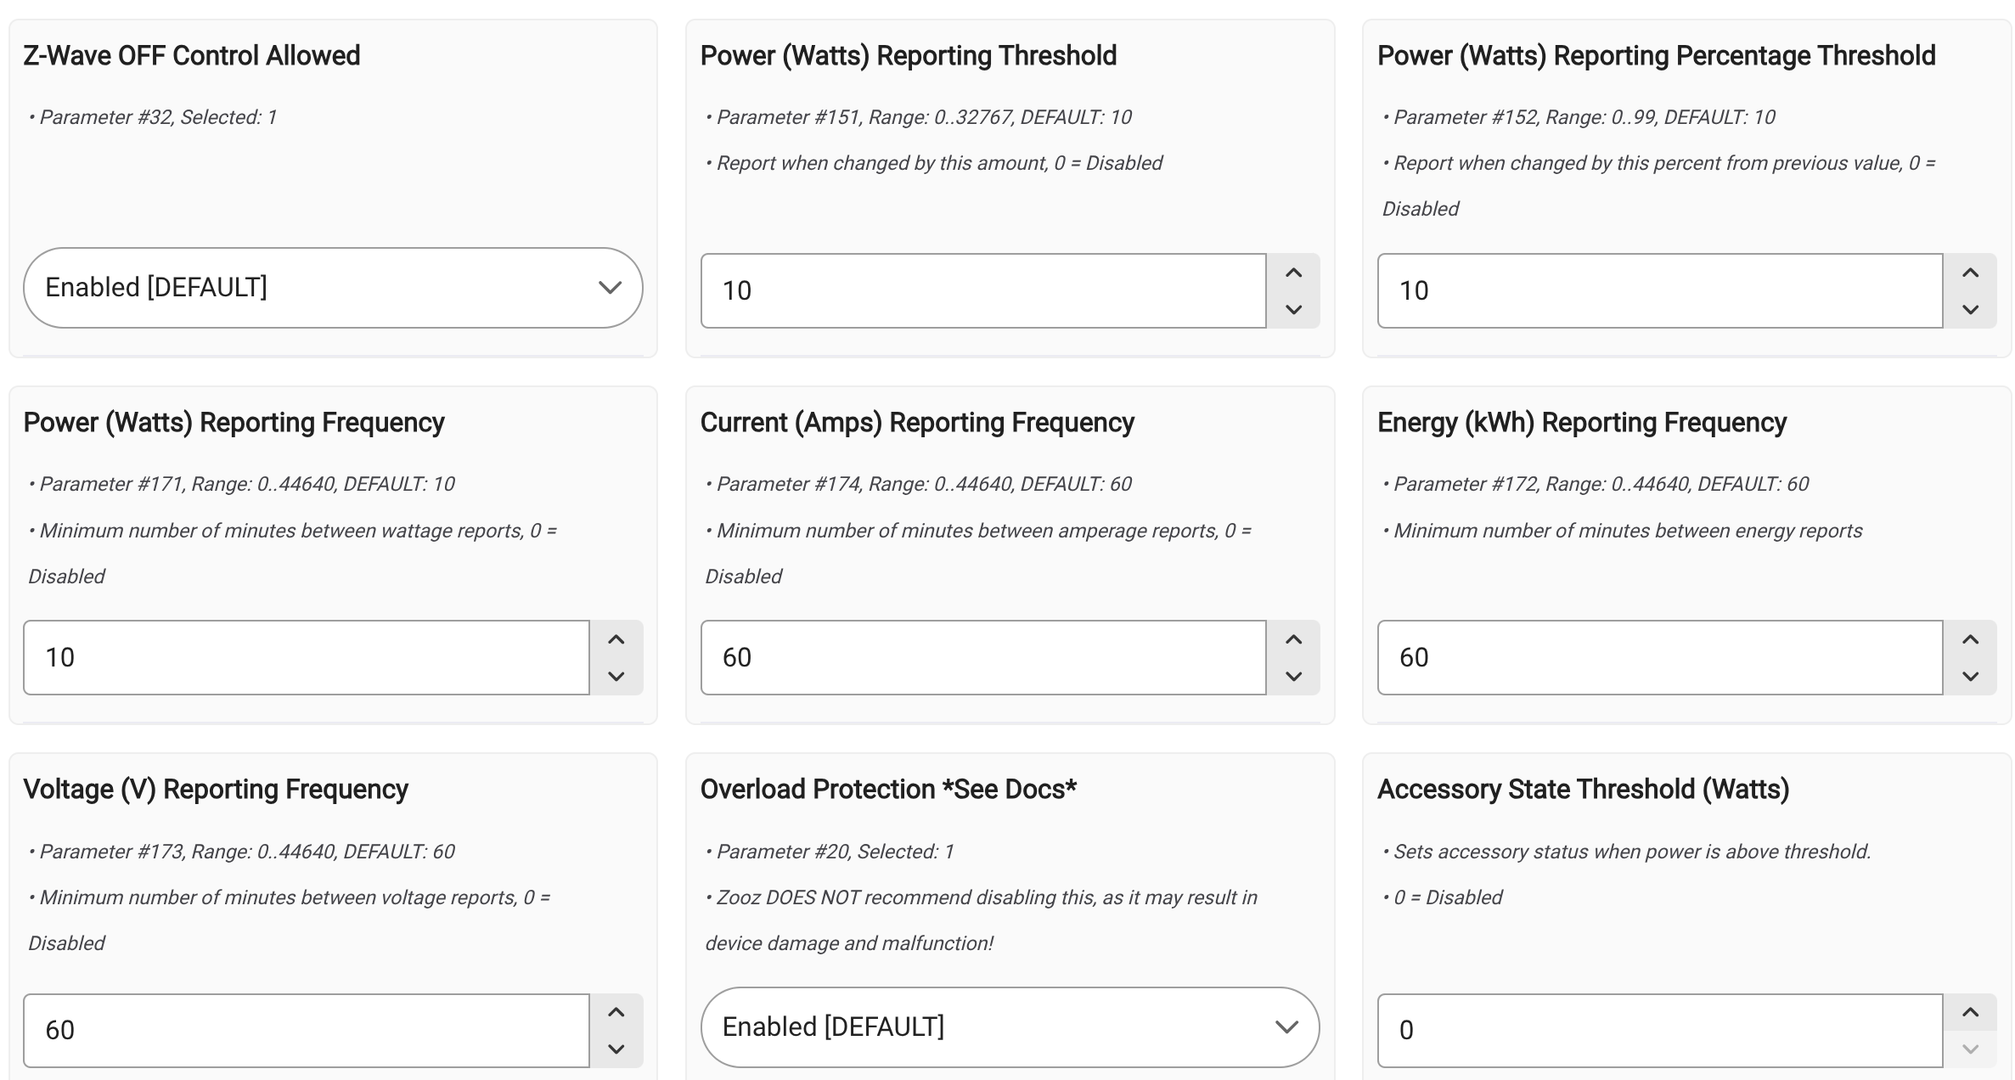Open Overload Protection dropdown
The width and height of the screenshot is (2015, 1080).
1010,1027
